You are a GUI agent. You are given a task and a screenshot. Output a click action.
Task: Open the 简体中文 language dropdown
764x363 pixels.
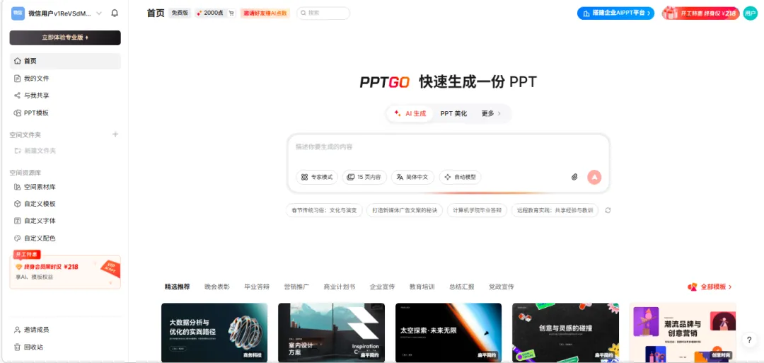pos(412,178)
